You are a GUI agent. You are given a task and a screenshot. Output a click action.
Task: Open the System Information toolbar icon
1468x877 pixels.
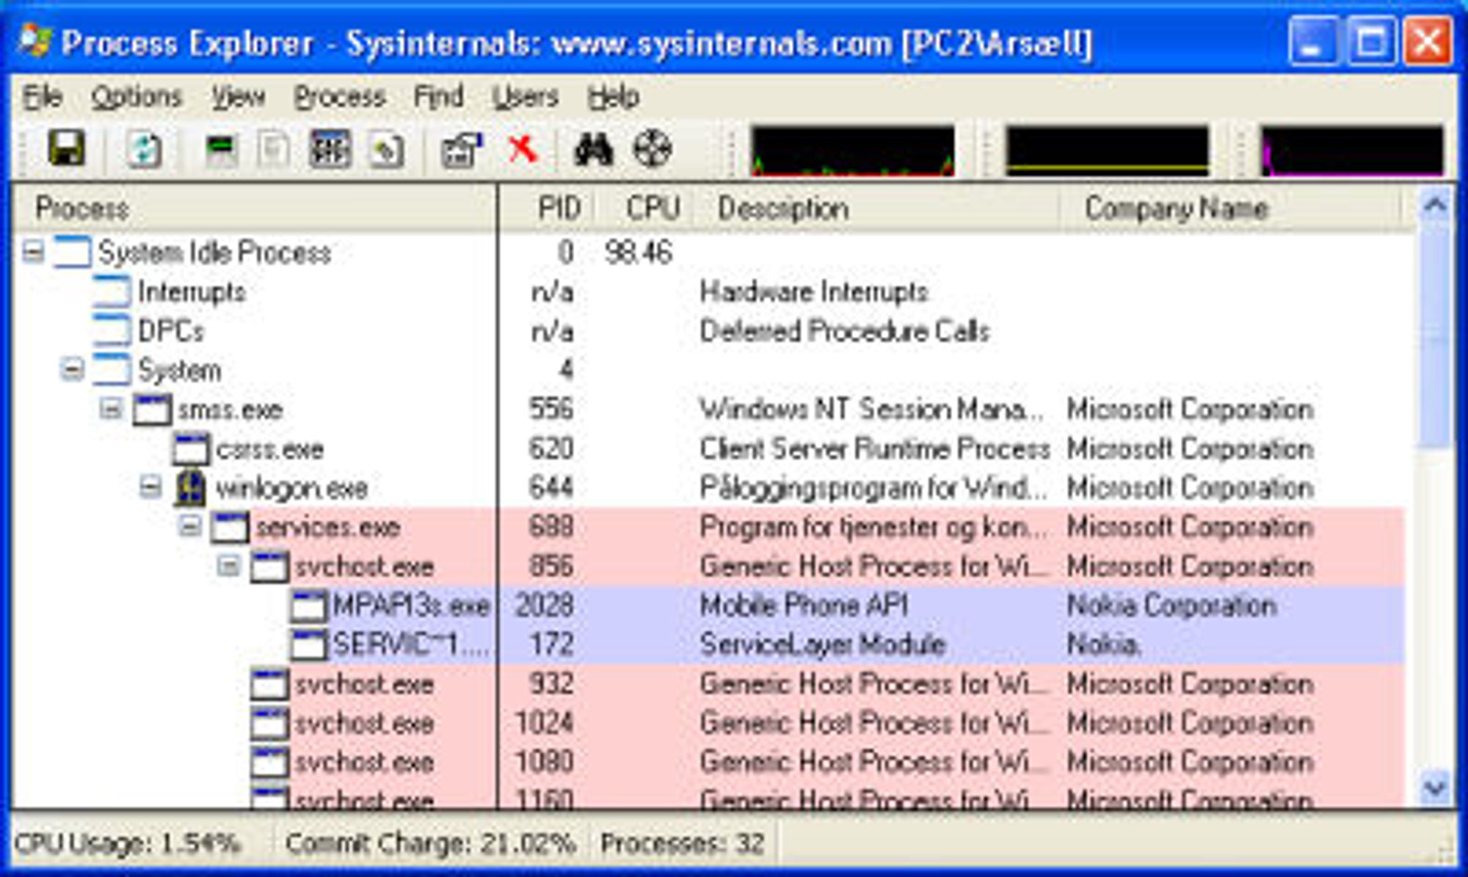point(221,150)
